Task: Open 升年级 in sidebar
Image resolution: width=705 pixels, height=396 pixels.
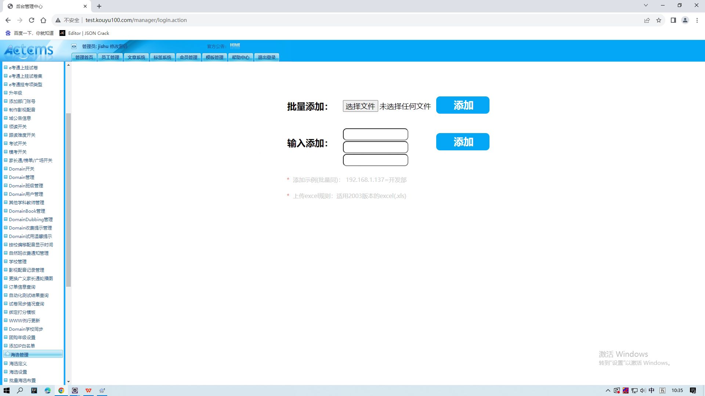Action: [15, 93]
